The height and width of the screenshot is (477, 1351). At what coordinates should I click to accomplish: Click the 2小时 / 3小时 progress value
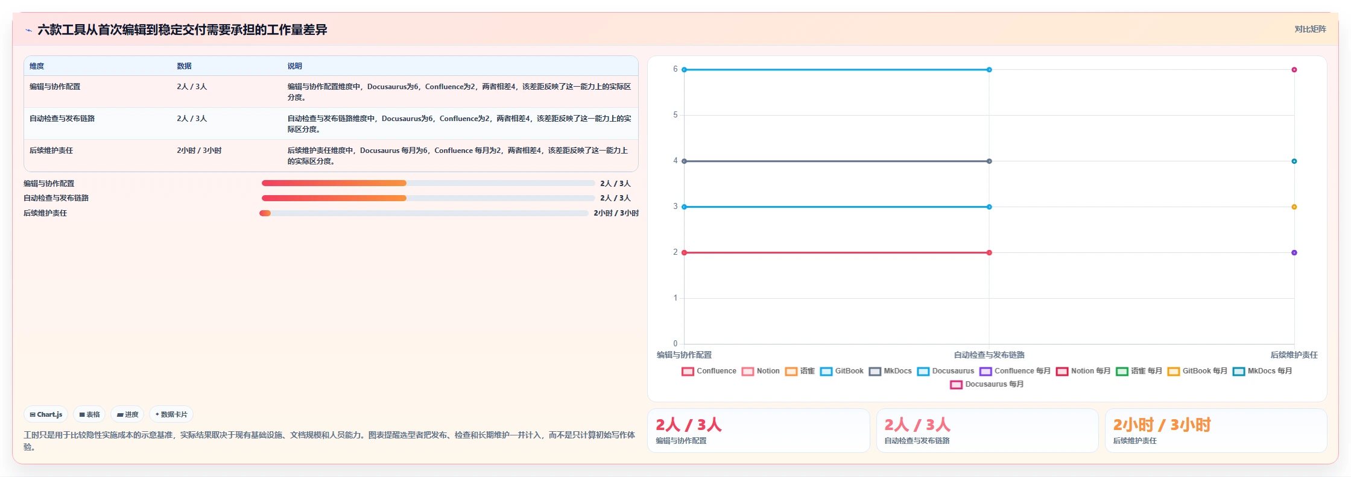(x=616, y=213)
